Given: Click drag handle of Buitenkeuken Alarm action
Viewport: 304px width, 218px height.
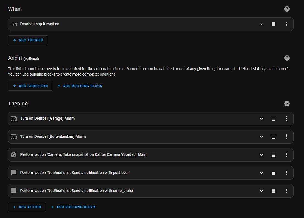Looking at the screenshot, I should (273, 137).
